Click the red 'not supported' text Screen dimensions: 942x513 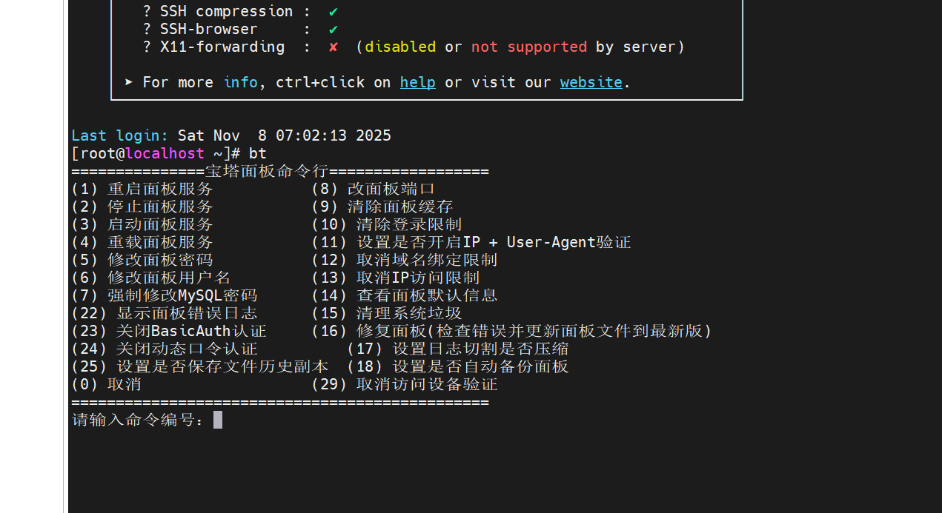[x=528, y=47]
